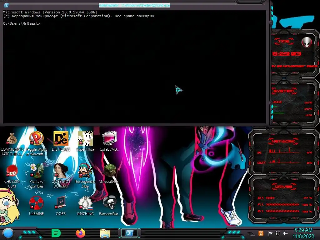
Task: Click the red digital clock readout
Action: 287,54
